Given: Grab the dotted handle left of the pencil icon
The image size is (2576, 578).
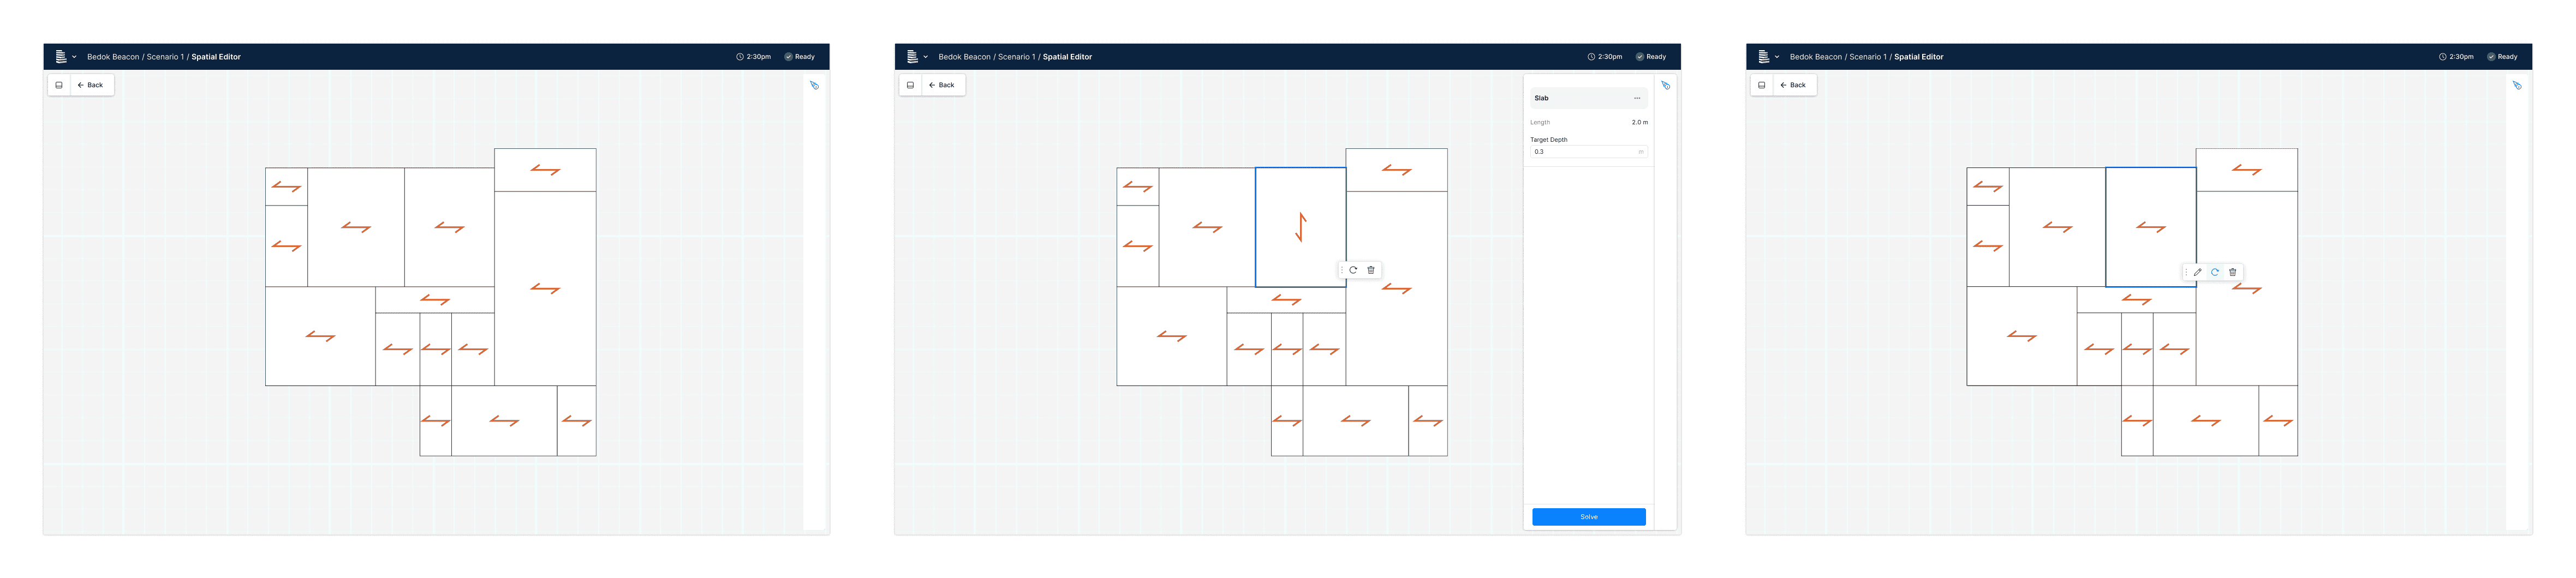Looking at the screenshot, I should (x=2186, y=272).
